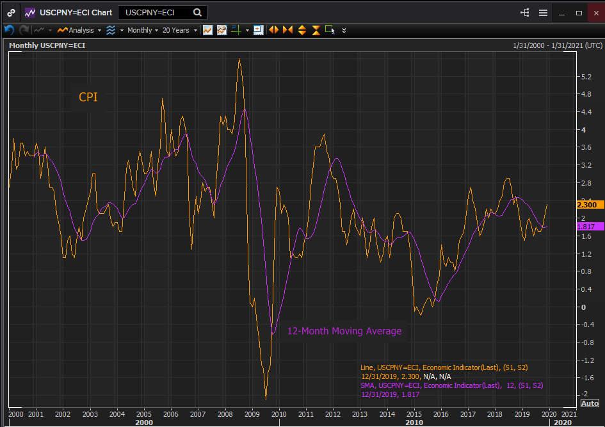This screenshot has height=427, width=605.
Task: Click the vertical compress arrows icon
Action: (x=316, y=30)
